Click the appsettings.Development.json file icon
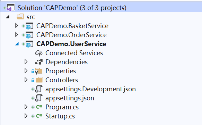The height and width of the screenshot is (125, 202). pyautogui.click(x=39, y=89)
